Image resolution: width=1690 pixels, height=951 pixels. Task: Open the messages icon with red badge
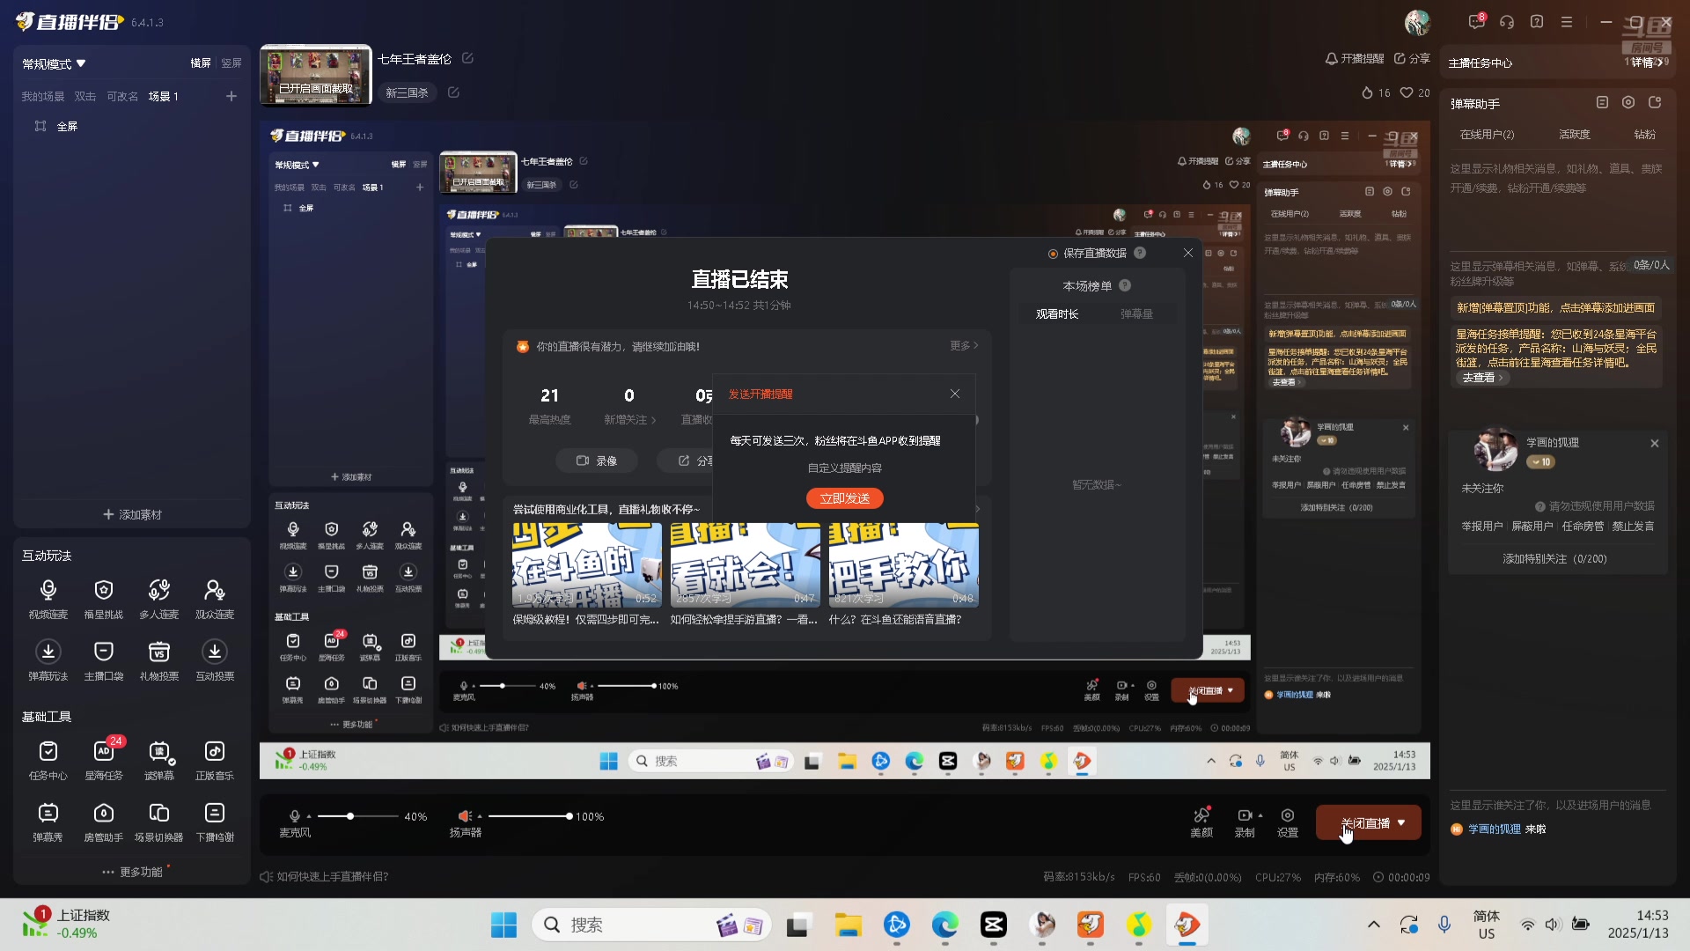coord(1477,21)
